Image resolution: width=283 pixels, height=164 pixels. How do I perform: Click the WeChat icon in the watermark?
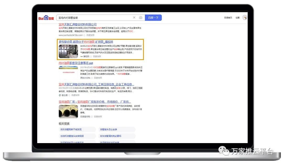(224, 151)
